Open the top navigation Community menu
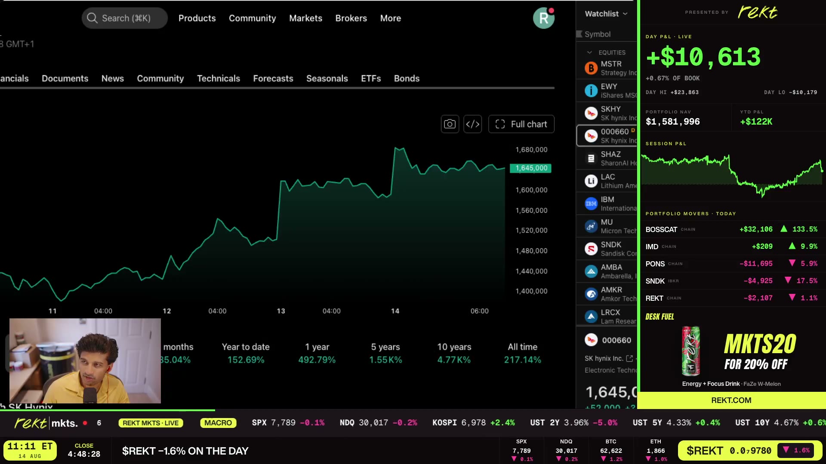This screenshot has height=464, width=826. (x=253, y=18)
